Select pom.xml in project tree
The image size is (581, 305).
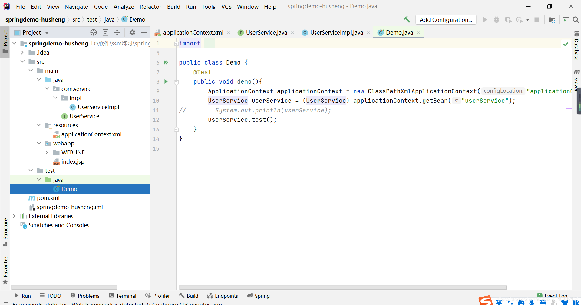(x=48, y=198)
